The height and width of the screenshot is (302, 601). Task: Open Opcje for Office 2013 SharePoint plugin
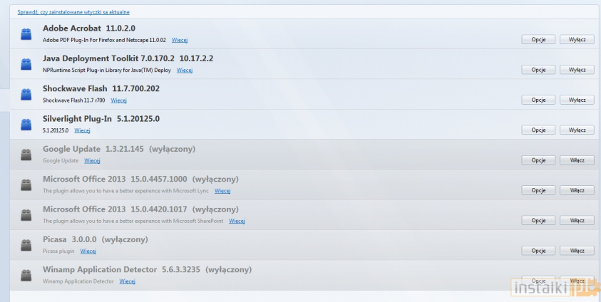[x=538, y=221]
